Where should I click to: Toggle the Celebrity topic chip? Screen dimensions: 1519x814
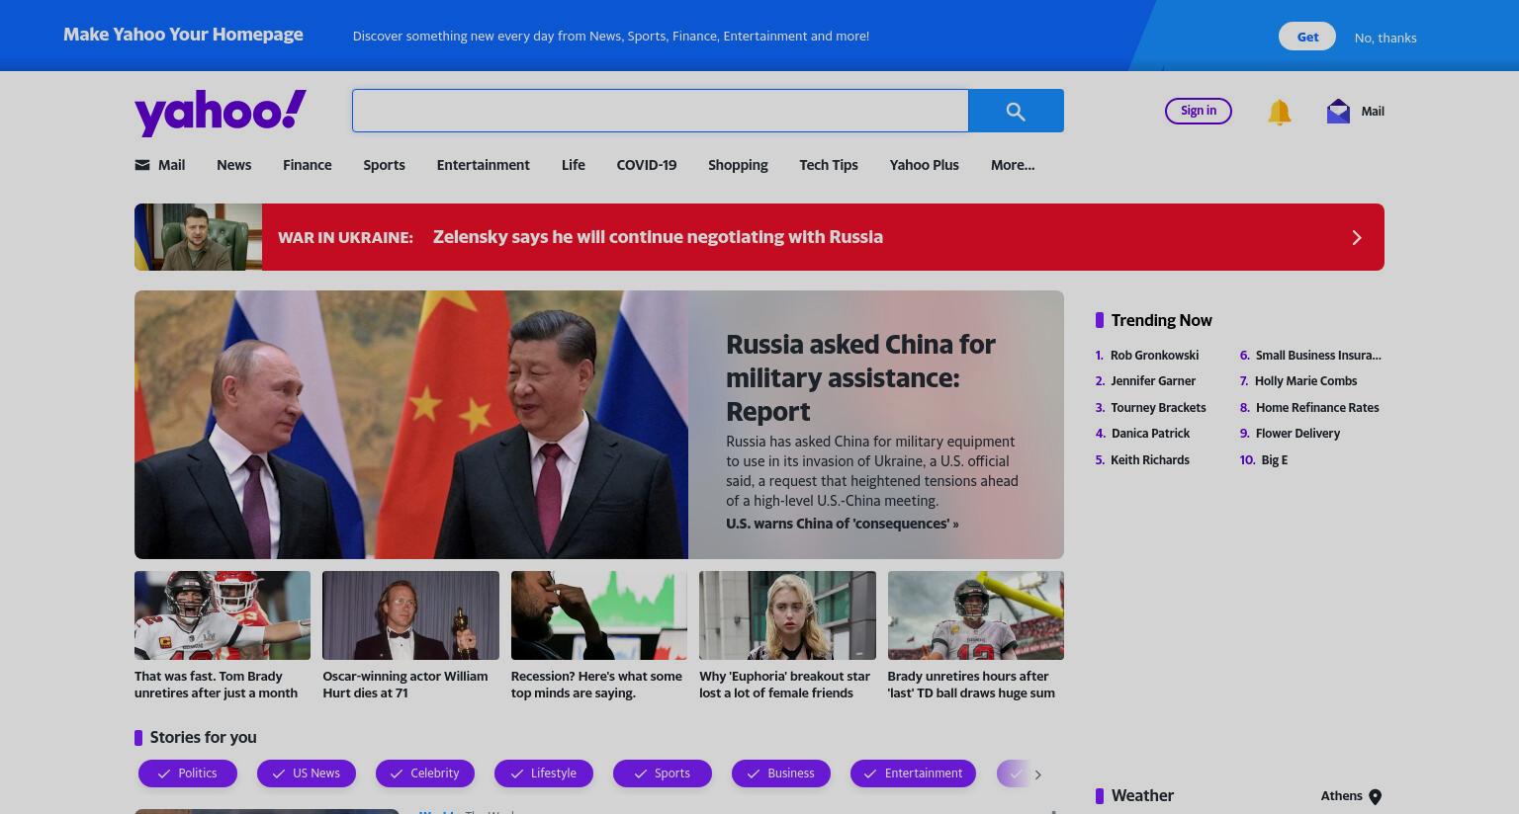(425, 773)
